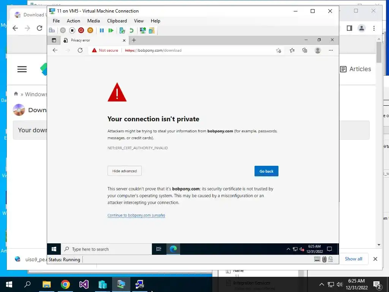Image resolution: width=389 pixels, height=292 pixels.
Task: Open Edge Favorites list icon
Action: pos(292,51)
